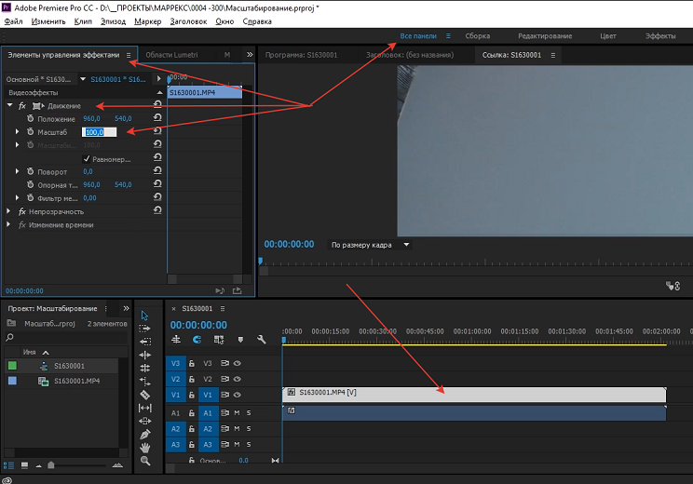Expand the Непрозрачность effect
The width and height of the screenshot is (693, 484).
click(x=8, y=211)
